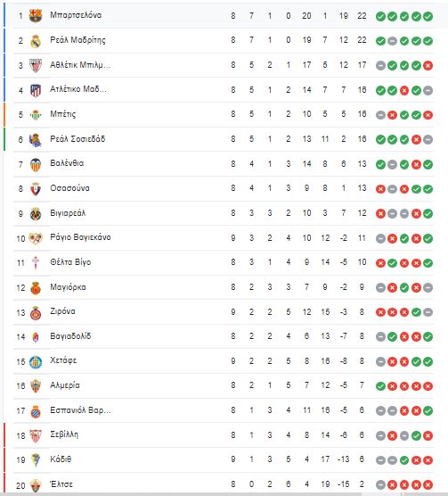Open the Οσασούνα team link

tap(69, 188)
